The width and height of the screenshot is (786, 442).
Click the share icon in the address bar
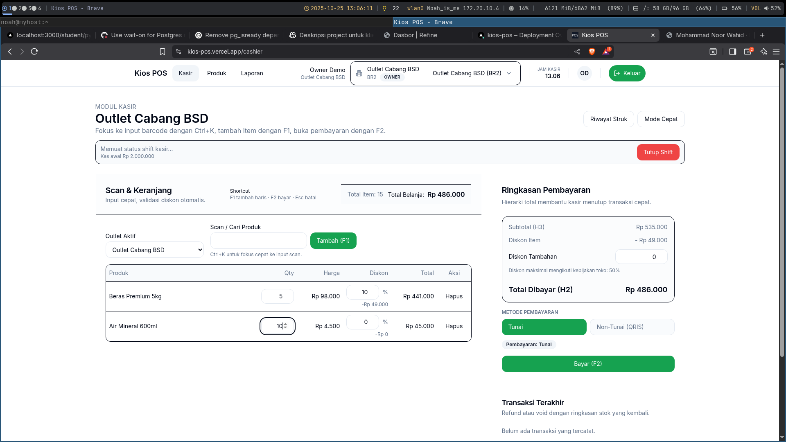point(577,52)
